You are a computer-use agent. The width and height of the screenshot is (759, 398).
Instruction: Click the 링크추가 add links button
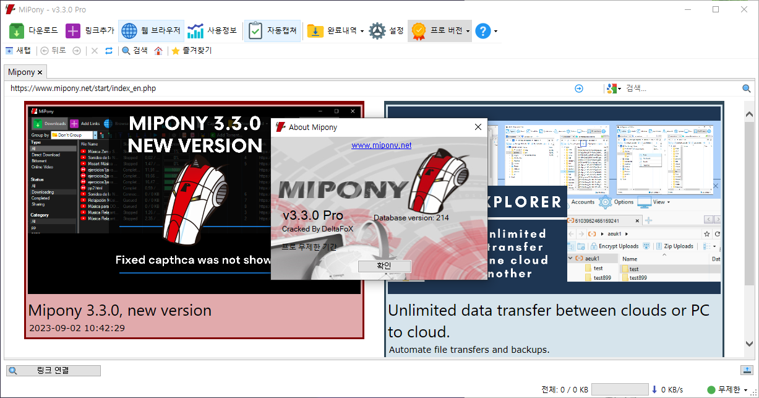click(90, 30)
